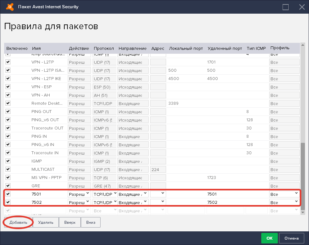Select the PING_v6 OUT rule name
The image size is (309, 245).
click(x=45, y=120)
